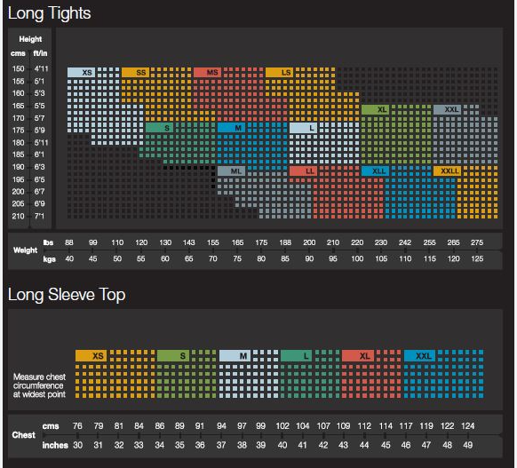Click the Long Sleeve Top heading

click(67, 295)
